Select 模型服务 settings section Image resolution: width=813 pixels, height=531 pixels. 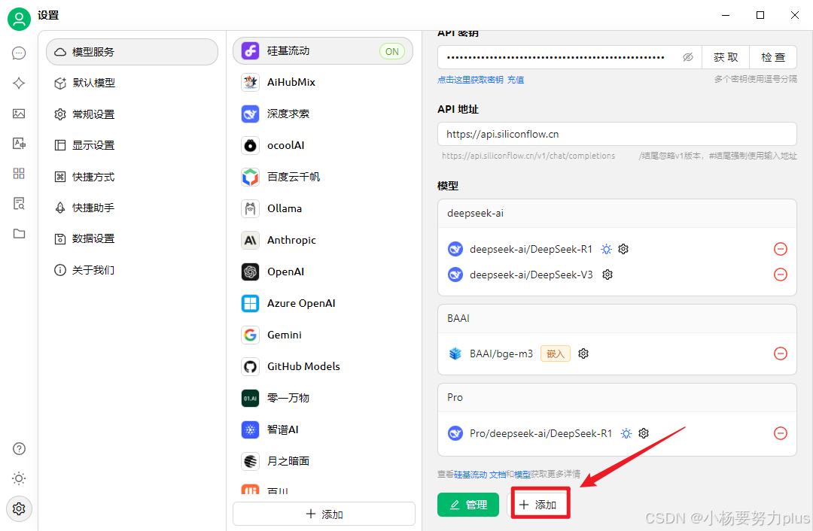[132, 52]
